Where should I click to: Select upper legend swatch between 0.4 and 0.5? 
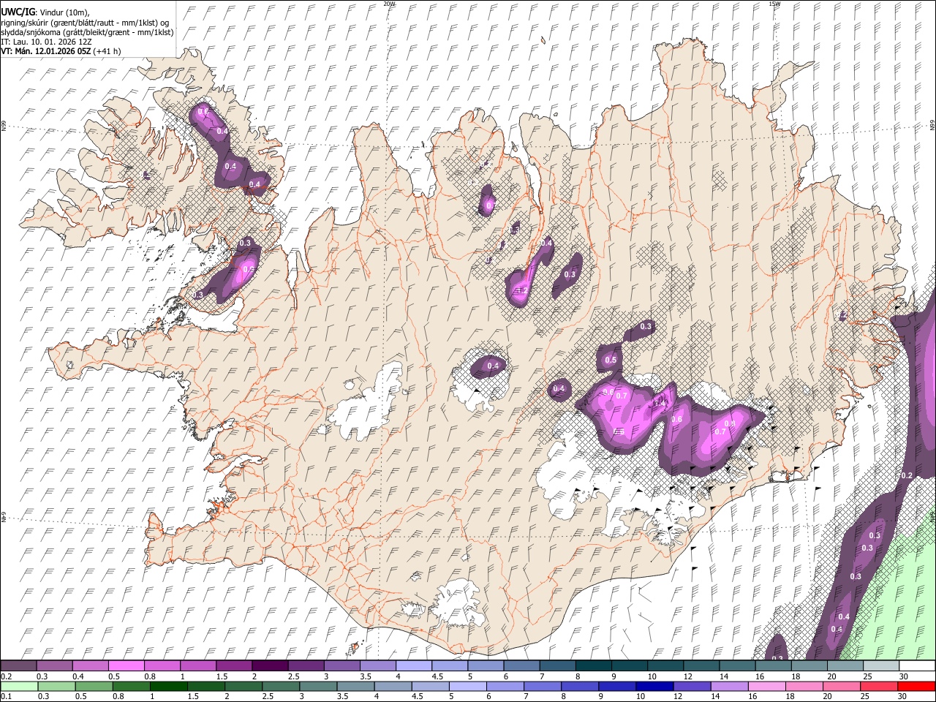pos(90,666)
